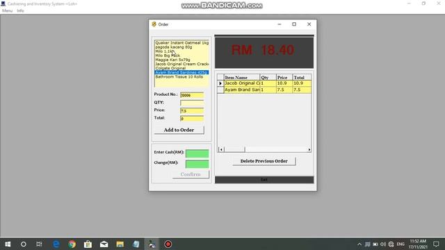Click the tray icon left of battery
This screenshot has height=250, width=445.
(368, 244)
